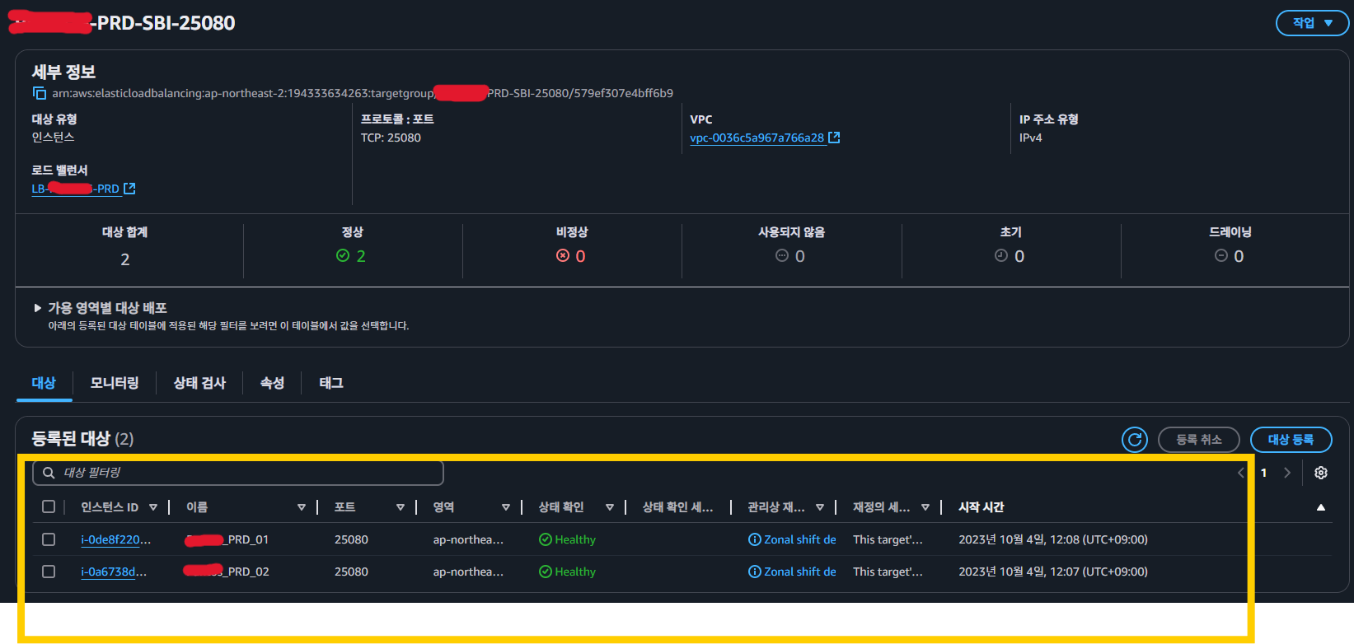1354x644 pixels.
Task: Click the previous page arrow icon
Action: coord(1240,473)
